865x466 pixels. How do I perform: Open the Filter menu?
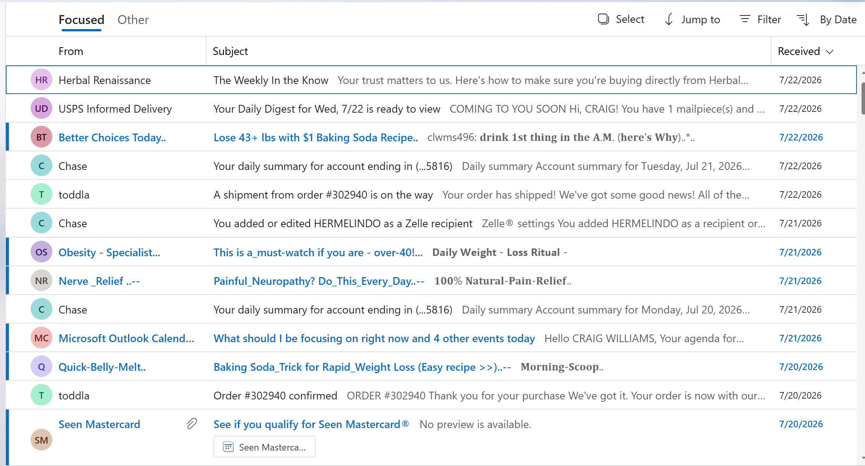pyautogui.click(x=760, y=19)
